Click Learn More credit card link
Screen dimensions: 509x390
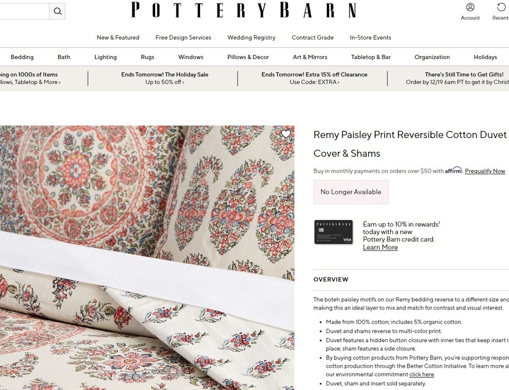click(x=380, y=247)
